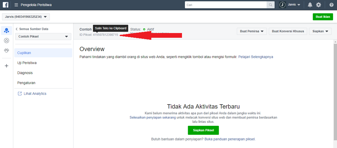
Task: Open the Contoh Piksel dropdown
Action: (x=43, y=36)
